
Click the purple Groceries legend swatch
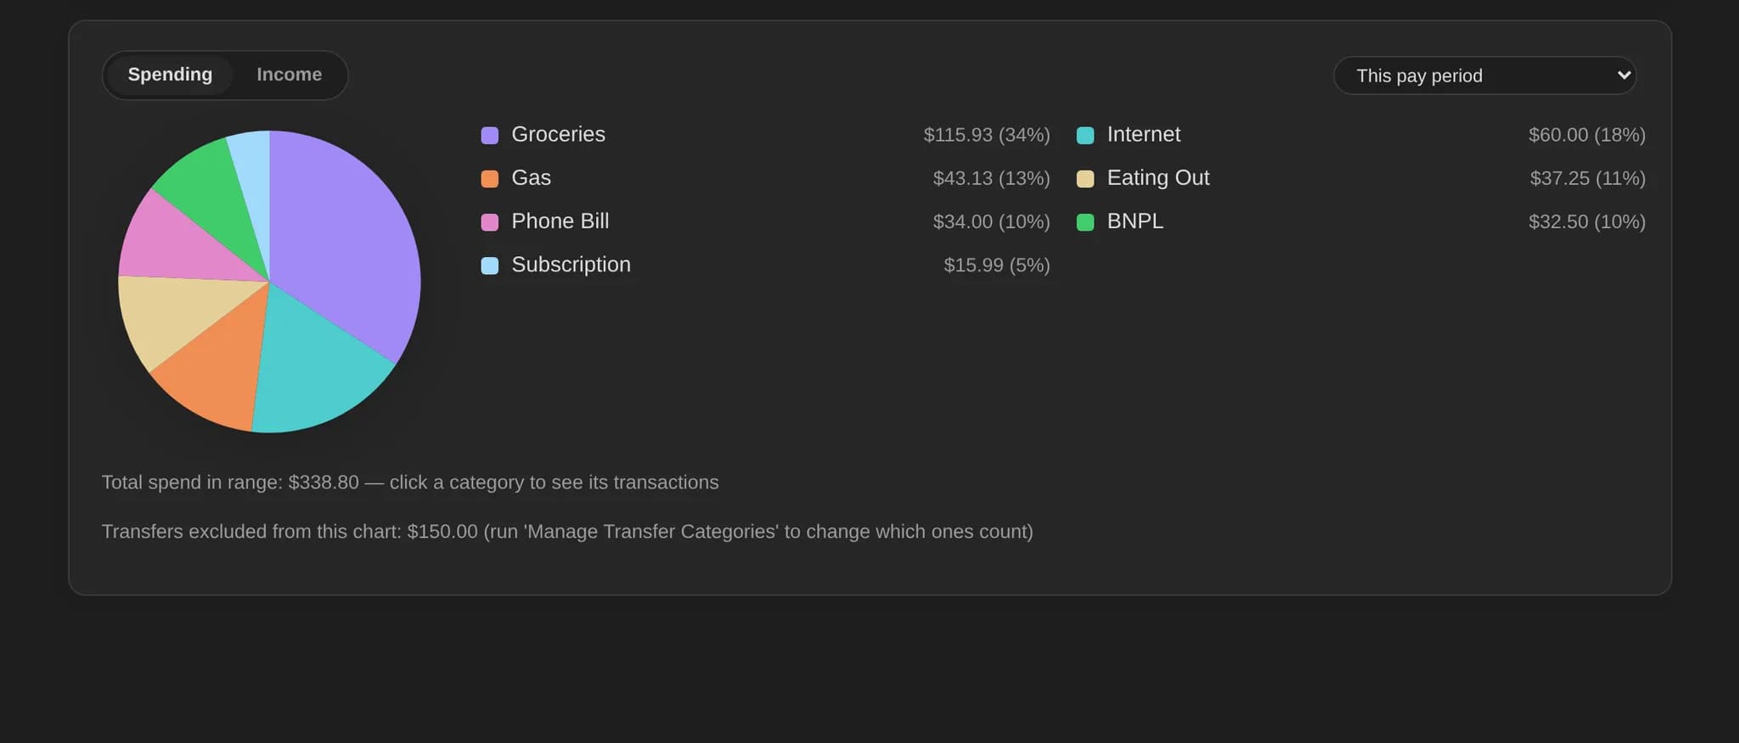[490, 136]
